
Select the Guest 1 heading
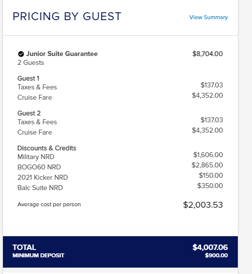tap(28, 78)
